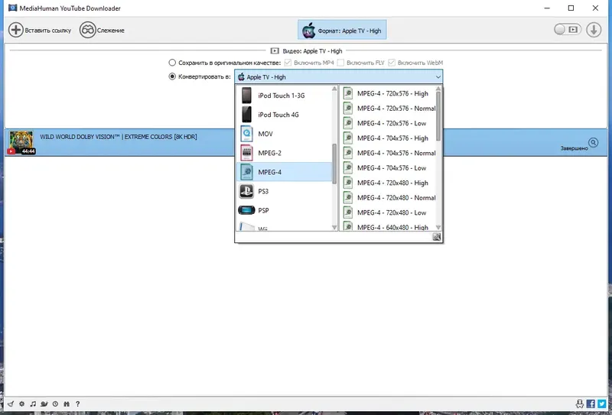612x415 pixels.
Task: Open the Twitter link icon
Action: [x=602, y=404]
